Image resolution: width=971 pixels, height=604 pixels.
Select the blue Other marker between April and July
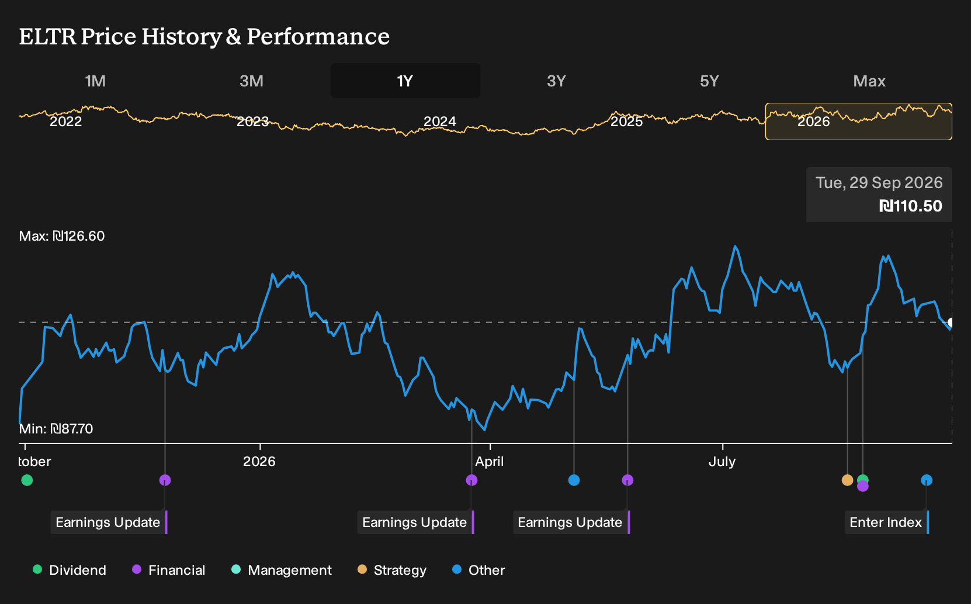click(574, 480)
